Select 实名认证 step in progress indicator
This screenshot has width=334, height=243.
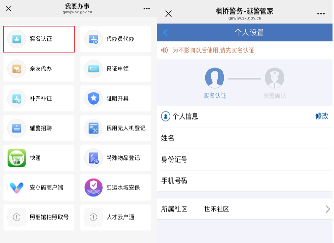point(215,79)
